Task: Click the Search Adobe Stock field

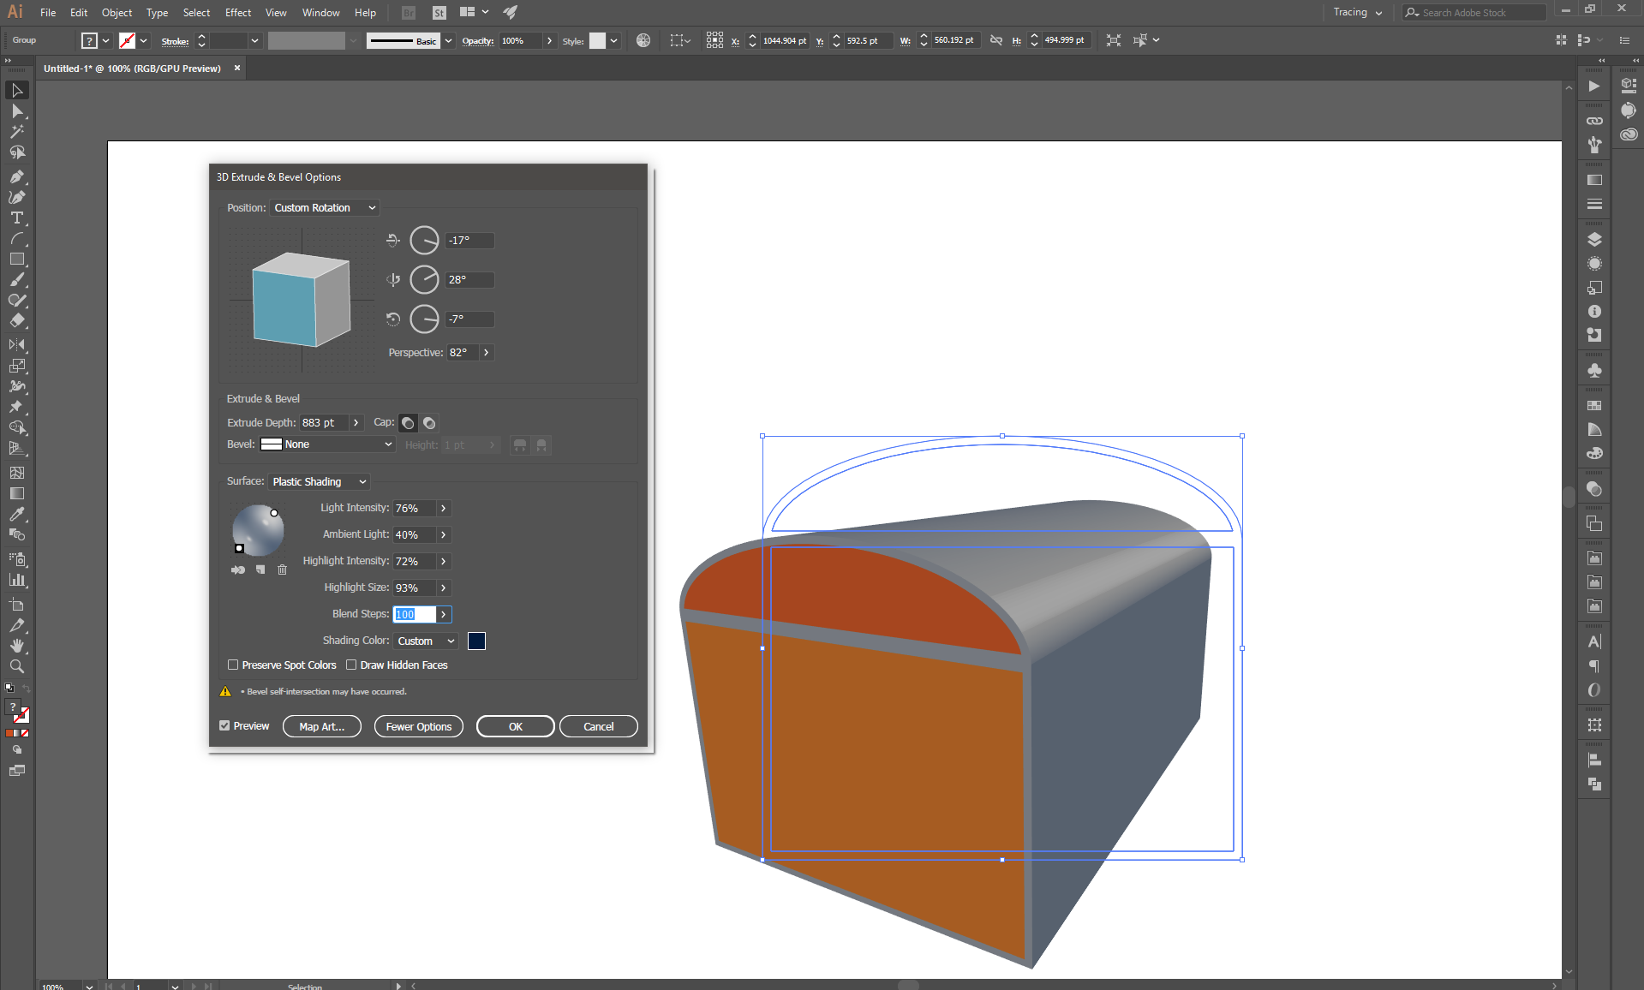Action: pos(1474,13)
